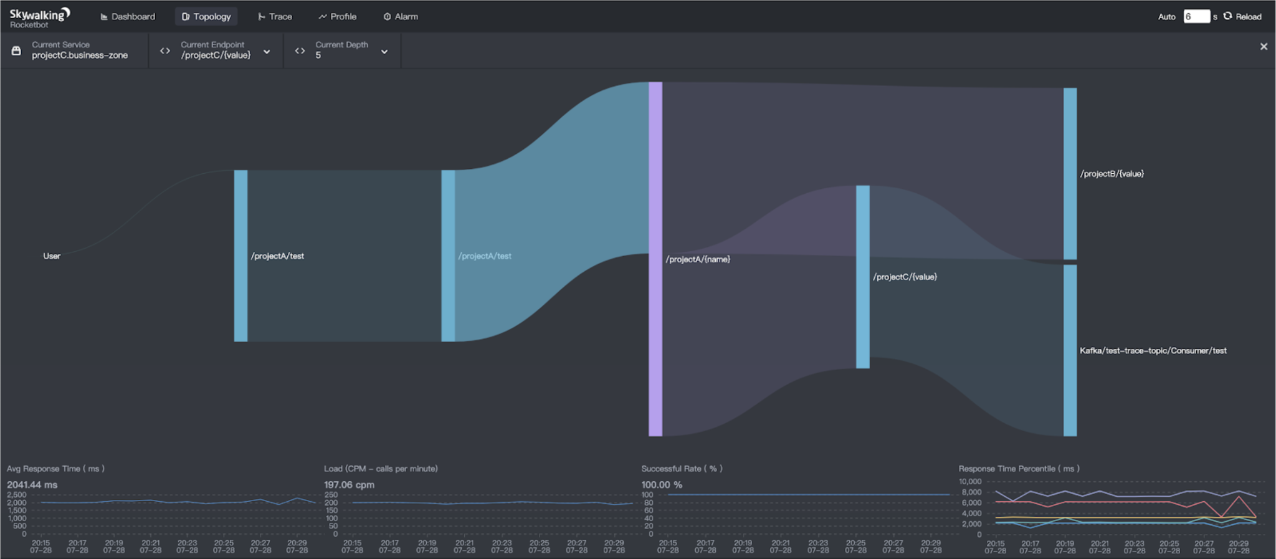The width and height of the screenshot is (1276, 559).
Task: Toggle the Auto refresh option
Action: point(1166,17)
